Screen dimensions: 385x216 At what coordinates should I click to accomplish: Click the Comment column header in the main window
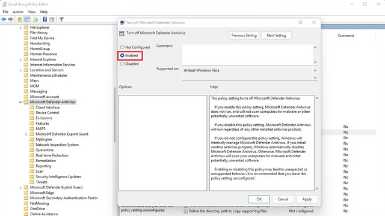click(x=346, y=35)
